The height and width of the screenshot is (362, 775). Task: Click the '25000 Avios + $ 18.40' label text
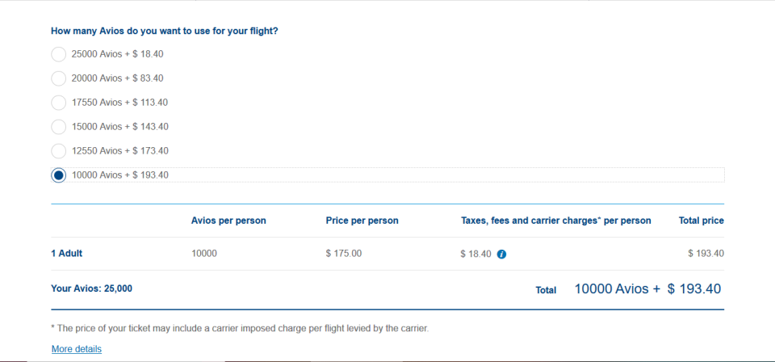tap(117, 54)
